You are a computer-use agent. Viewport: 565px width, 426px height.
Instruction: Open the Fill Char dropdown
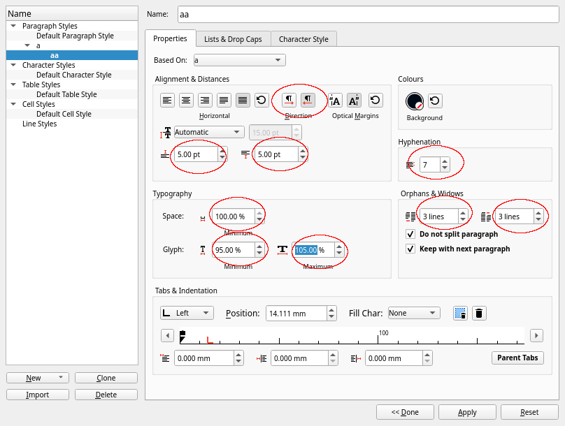coord(413,313)
